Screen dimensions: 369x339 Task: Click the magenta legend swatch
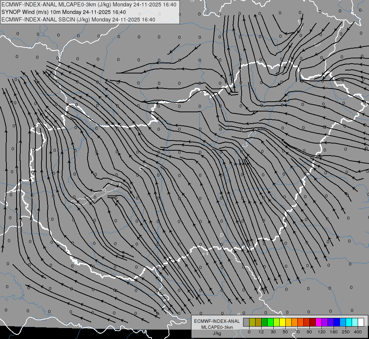pos(318,322)
